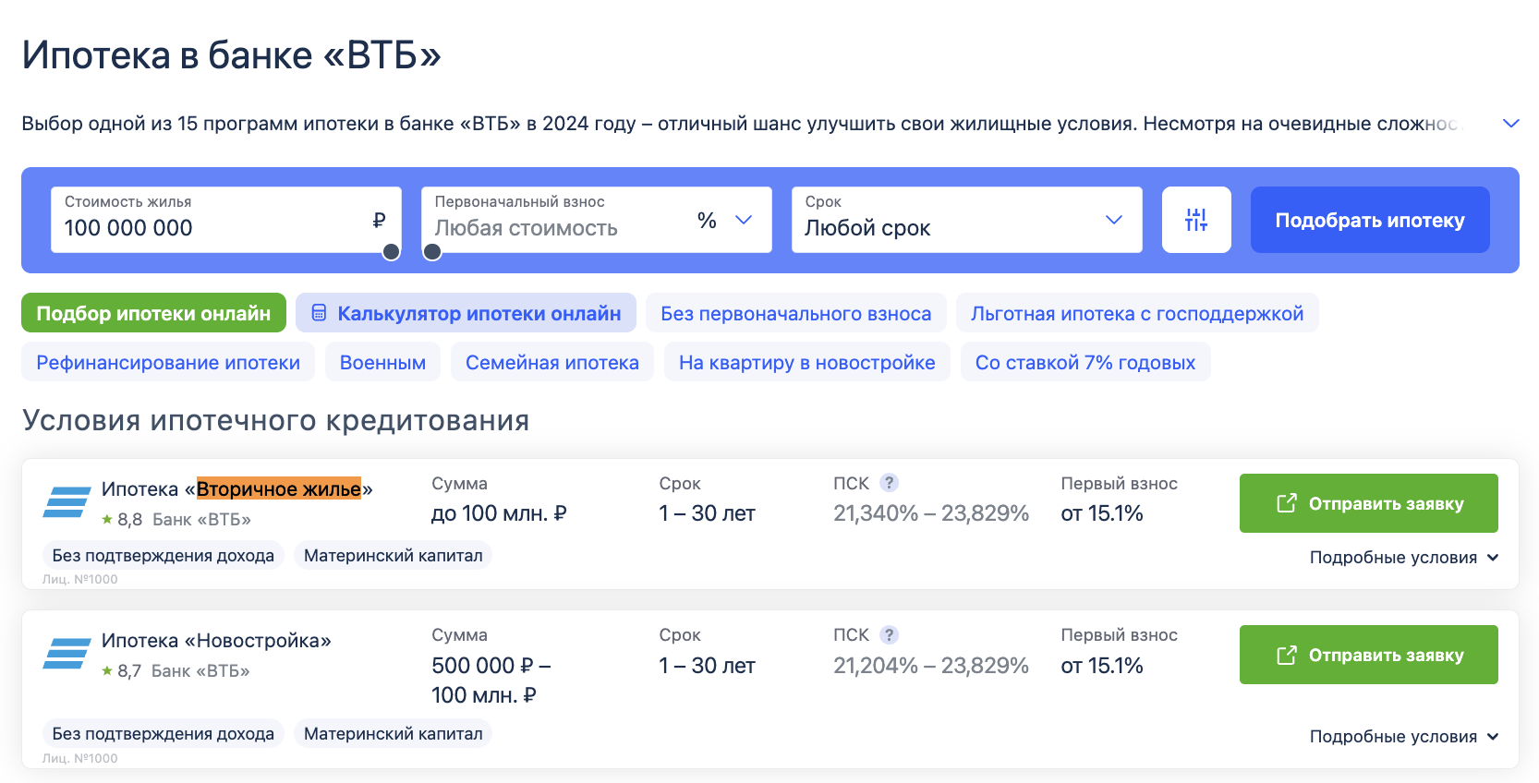Click the Стоимость жилья slider handle

[x=392, y=252]
